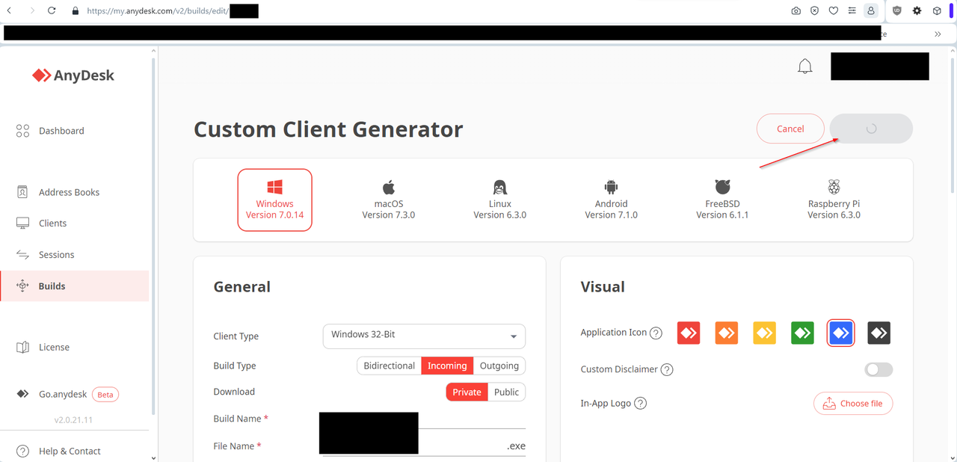Click the loading Save button
Screen dimensions: 957x462
pyautogui.click(x=871, y=129)
